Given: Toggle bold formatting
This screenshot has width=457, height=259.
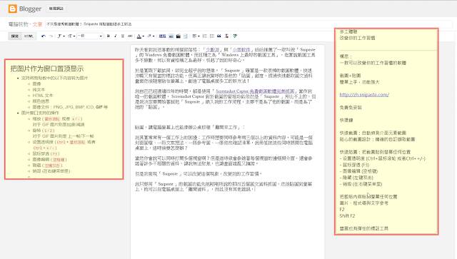Looking at the screenshot, I should (109, 36).
